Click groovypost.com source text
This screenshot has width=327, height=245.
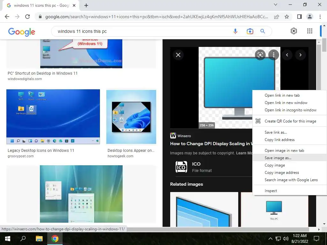pos(21,156)
